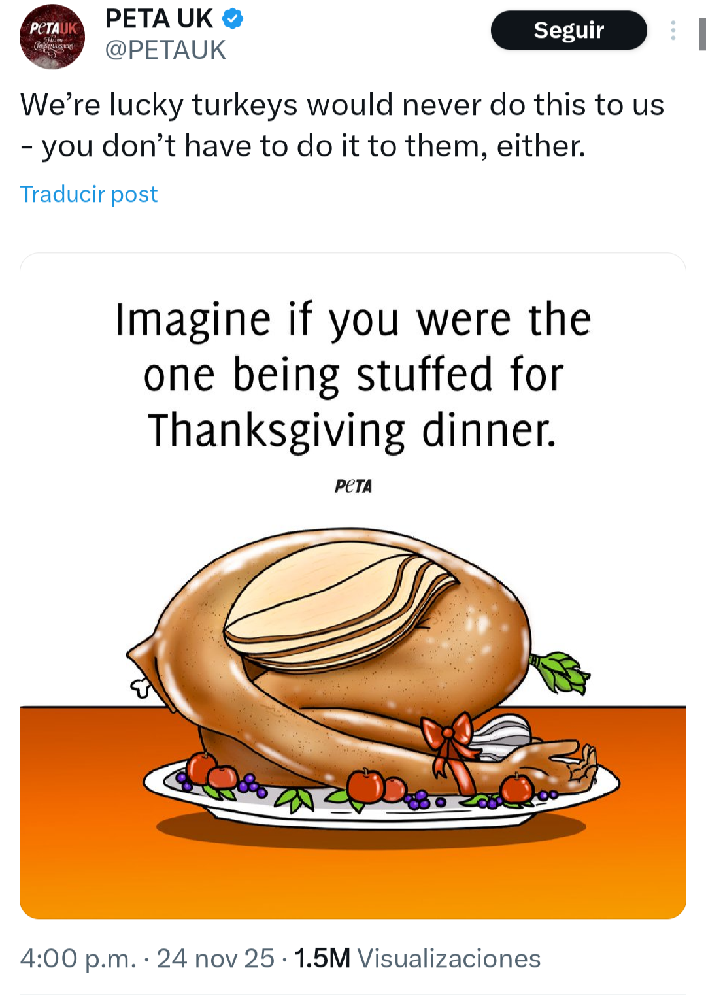Click the green artichoke in the cartoon
Viewport: 706px width, 1002px height.
tap(561, 671)
